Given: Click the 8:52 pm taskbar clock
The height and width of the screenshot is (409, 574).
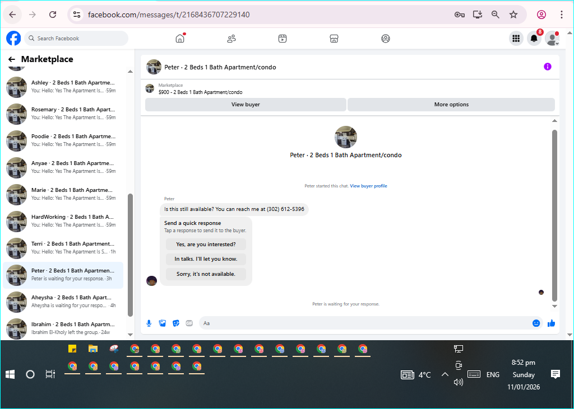Looking at the screenshot, I should (524, 363).
